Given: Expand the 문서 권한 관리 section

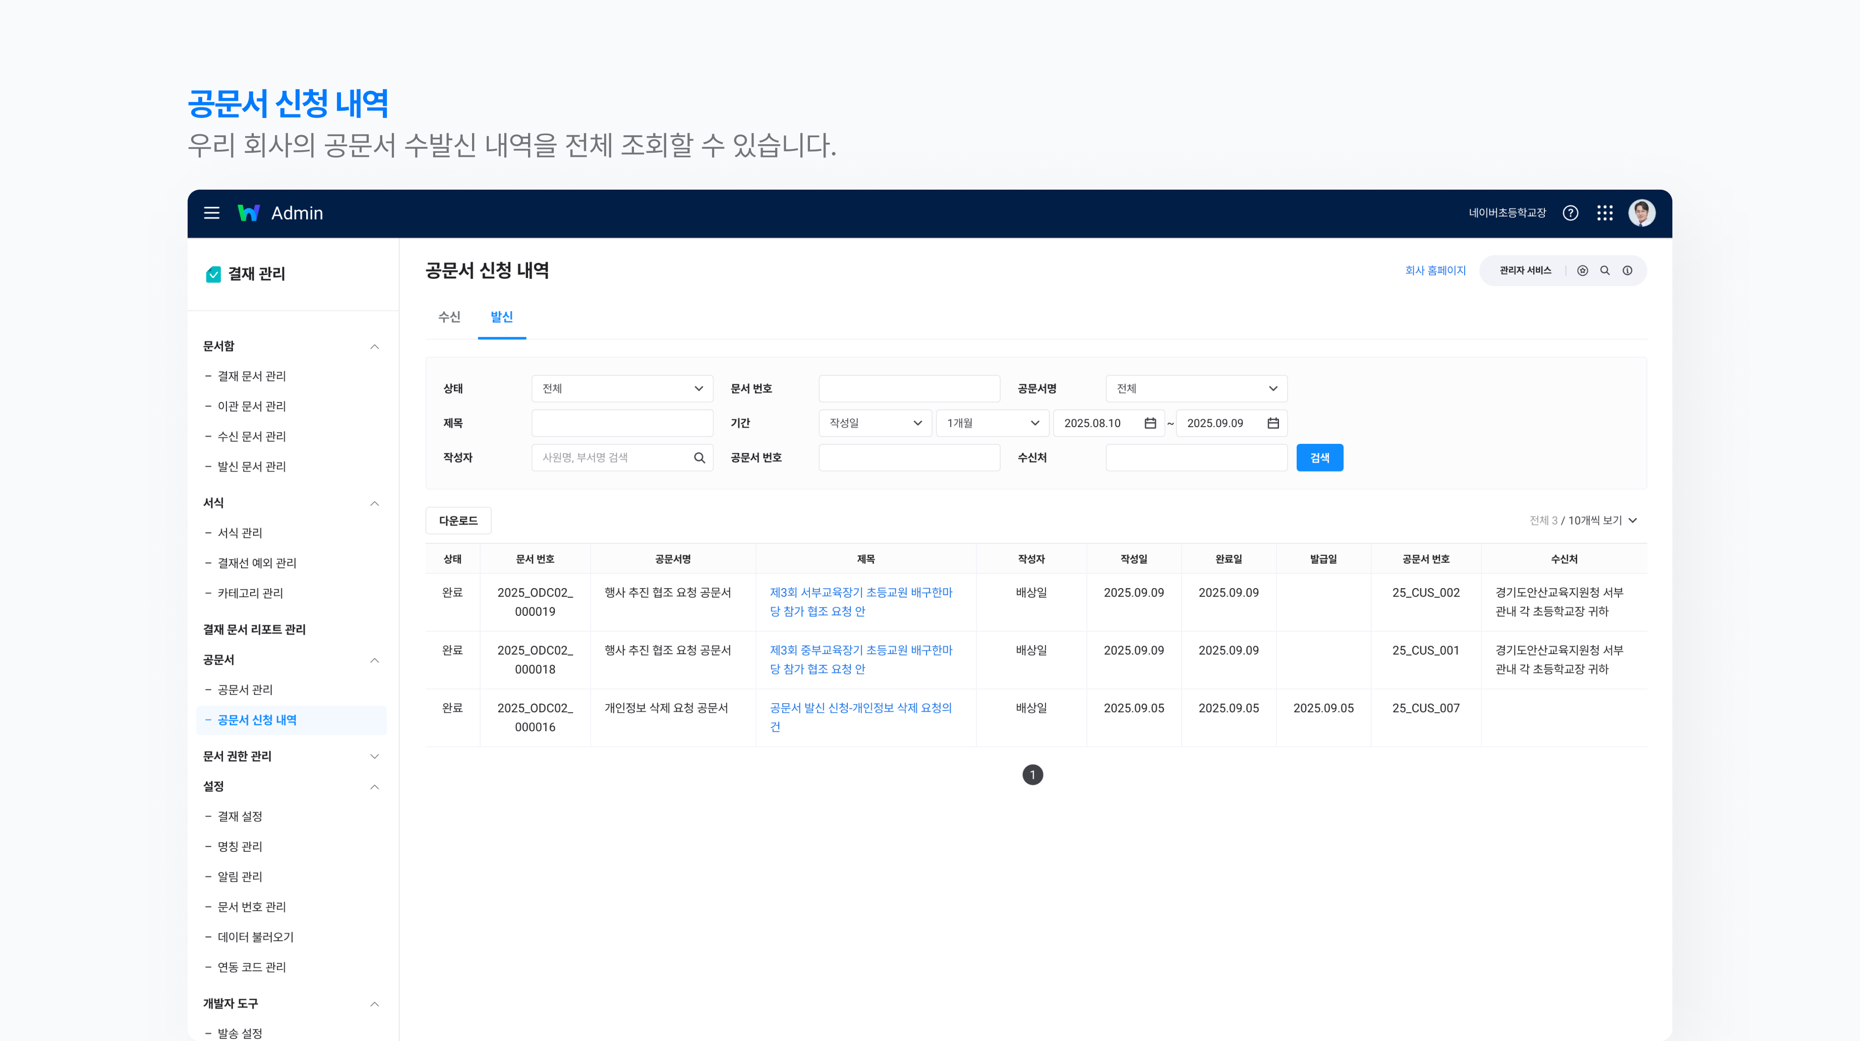Looking at the screenshot, I should point(374,756).
